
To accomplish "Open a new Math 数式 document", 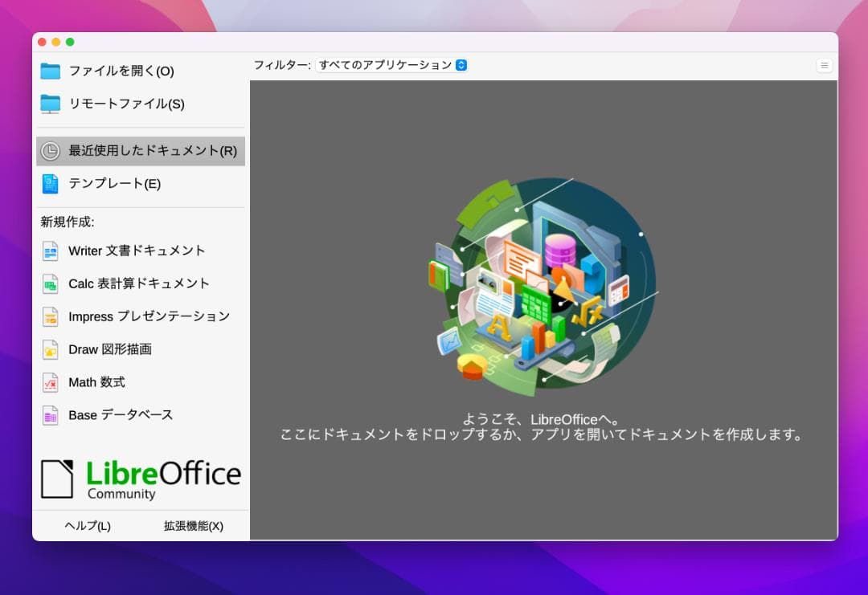I will [x=96, y=382].
